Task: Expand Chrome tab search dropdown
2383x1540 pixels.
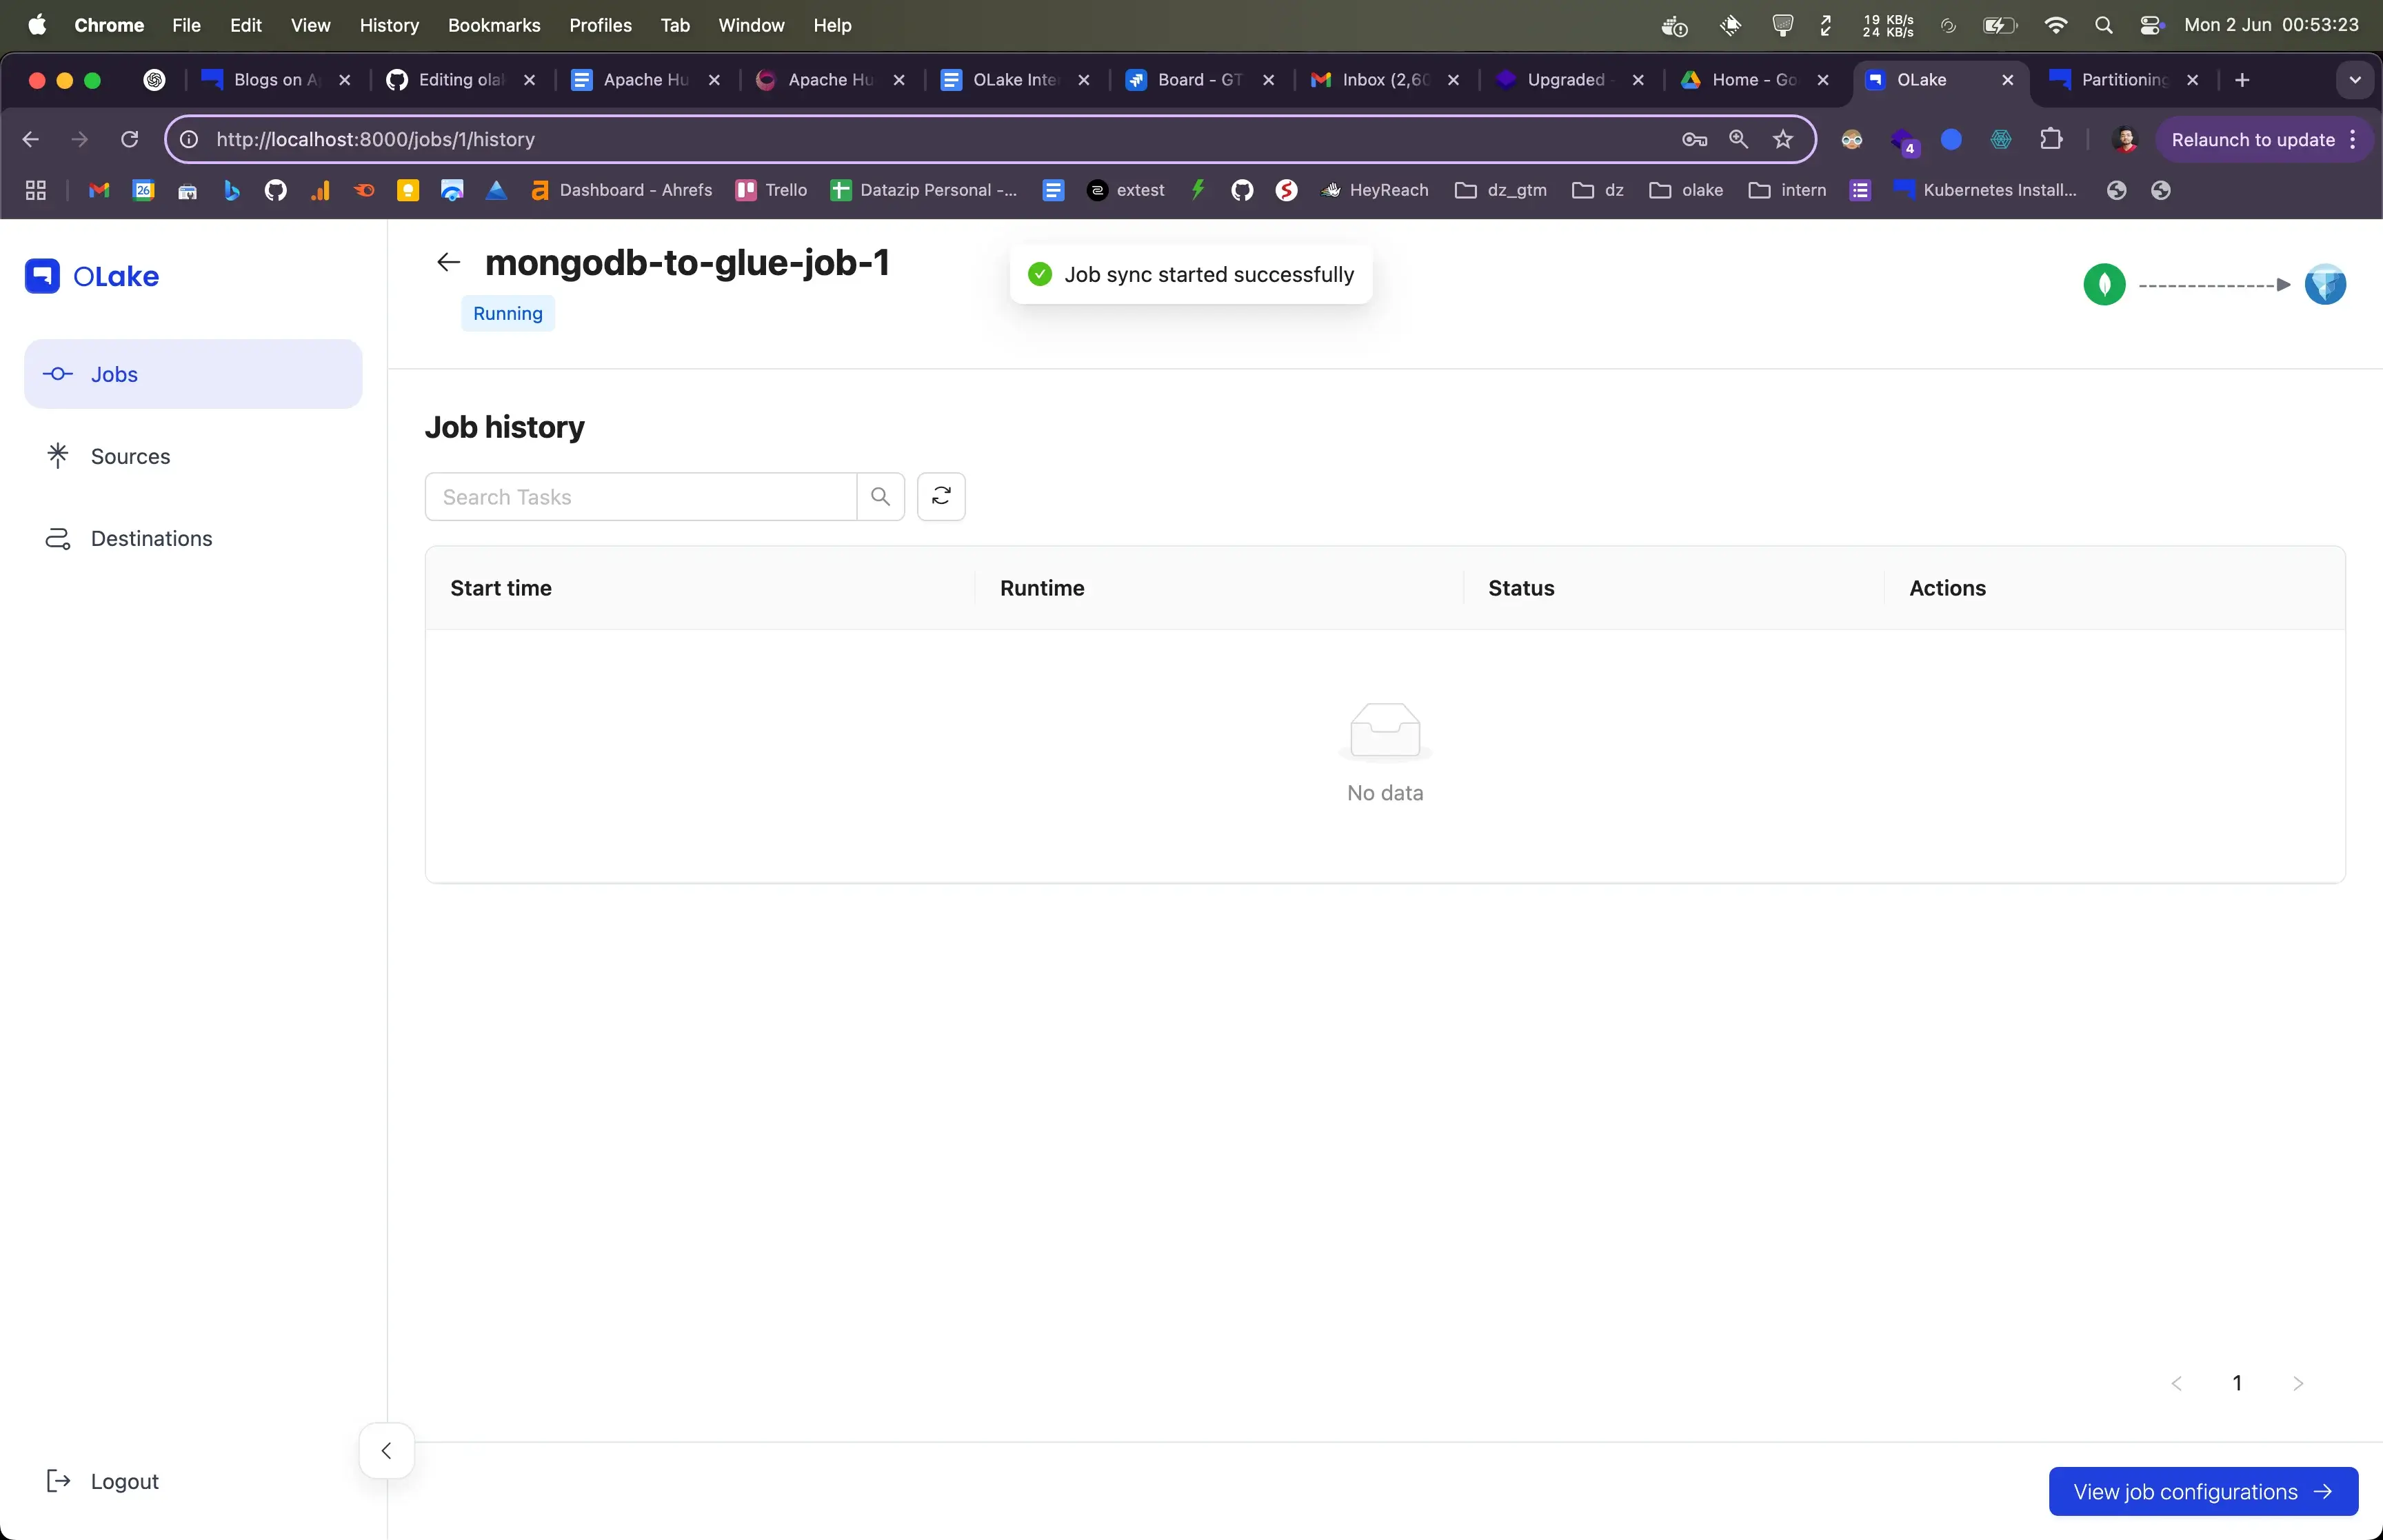Action: (x=2355, y=80)
